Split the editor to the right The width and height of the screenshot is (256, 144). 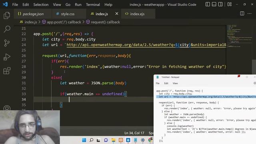click(x=242, y=14)
